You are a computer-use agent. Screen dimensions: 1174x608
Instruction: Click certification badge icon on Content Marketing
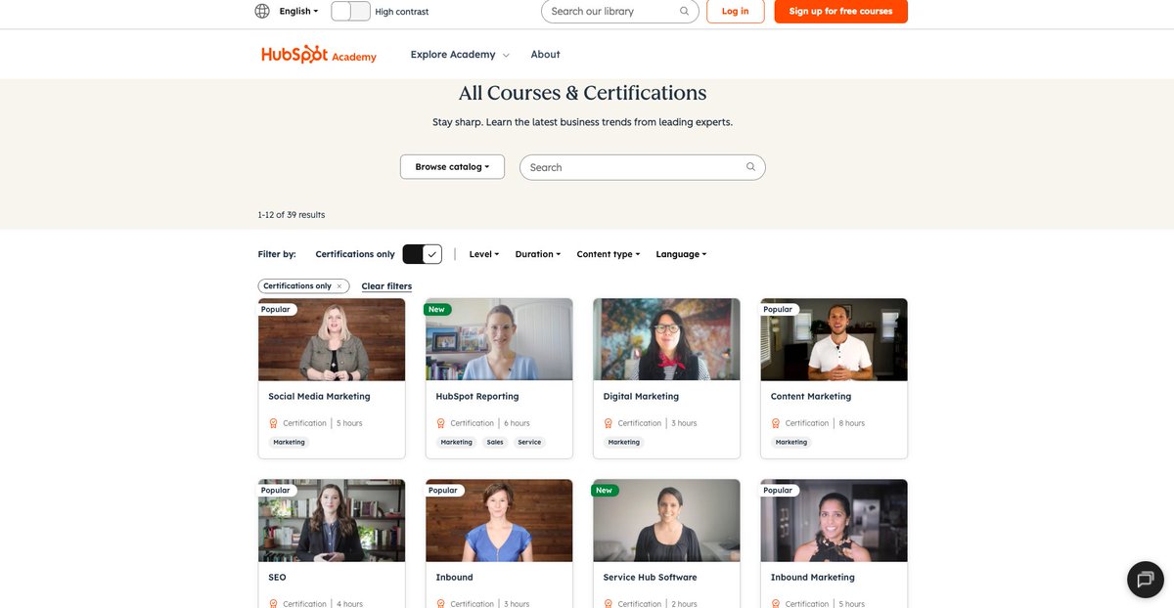776,423
